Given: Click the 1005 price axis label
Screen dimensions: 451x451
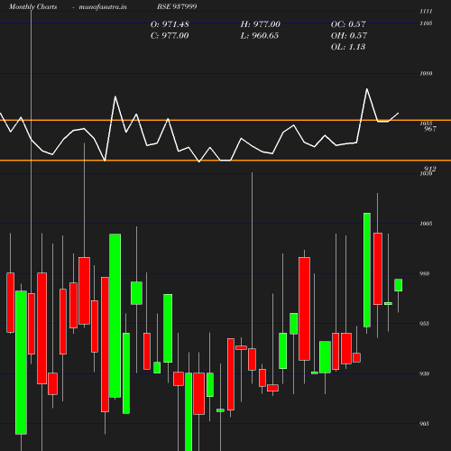Looking at the screenshot, I should coord(426,224).
